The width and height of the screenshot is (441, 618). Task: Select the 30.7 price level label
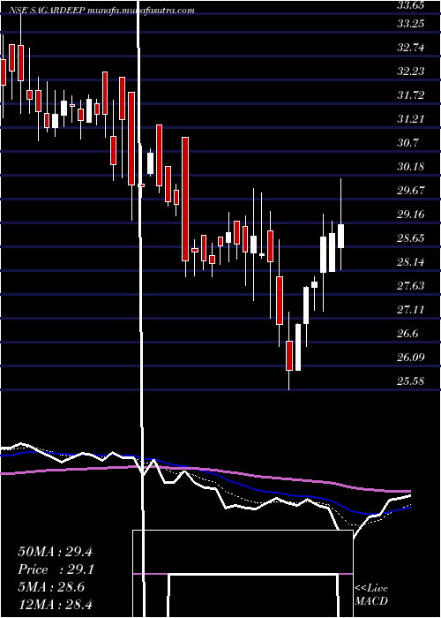pos(408,143)
